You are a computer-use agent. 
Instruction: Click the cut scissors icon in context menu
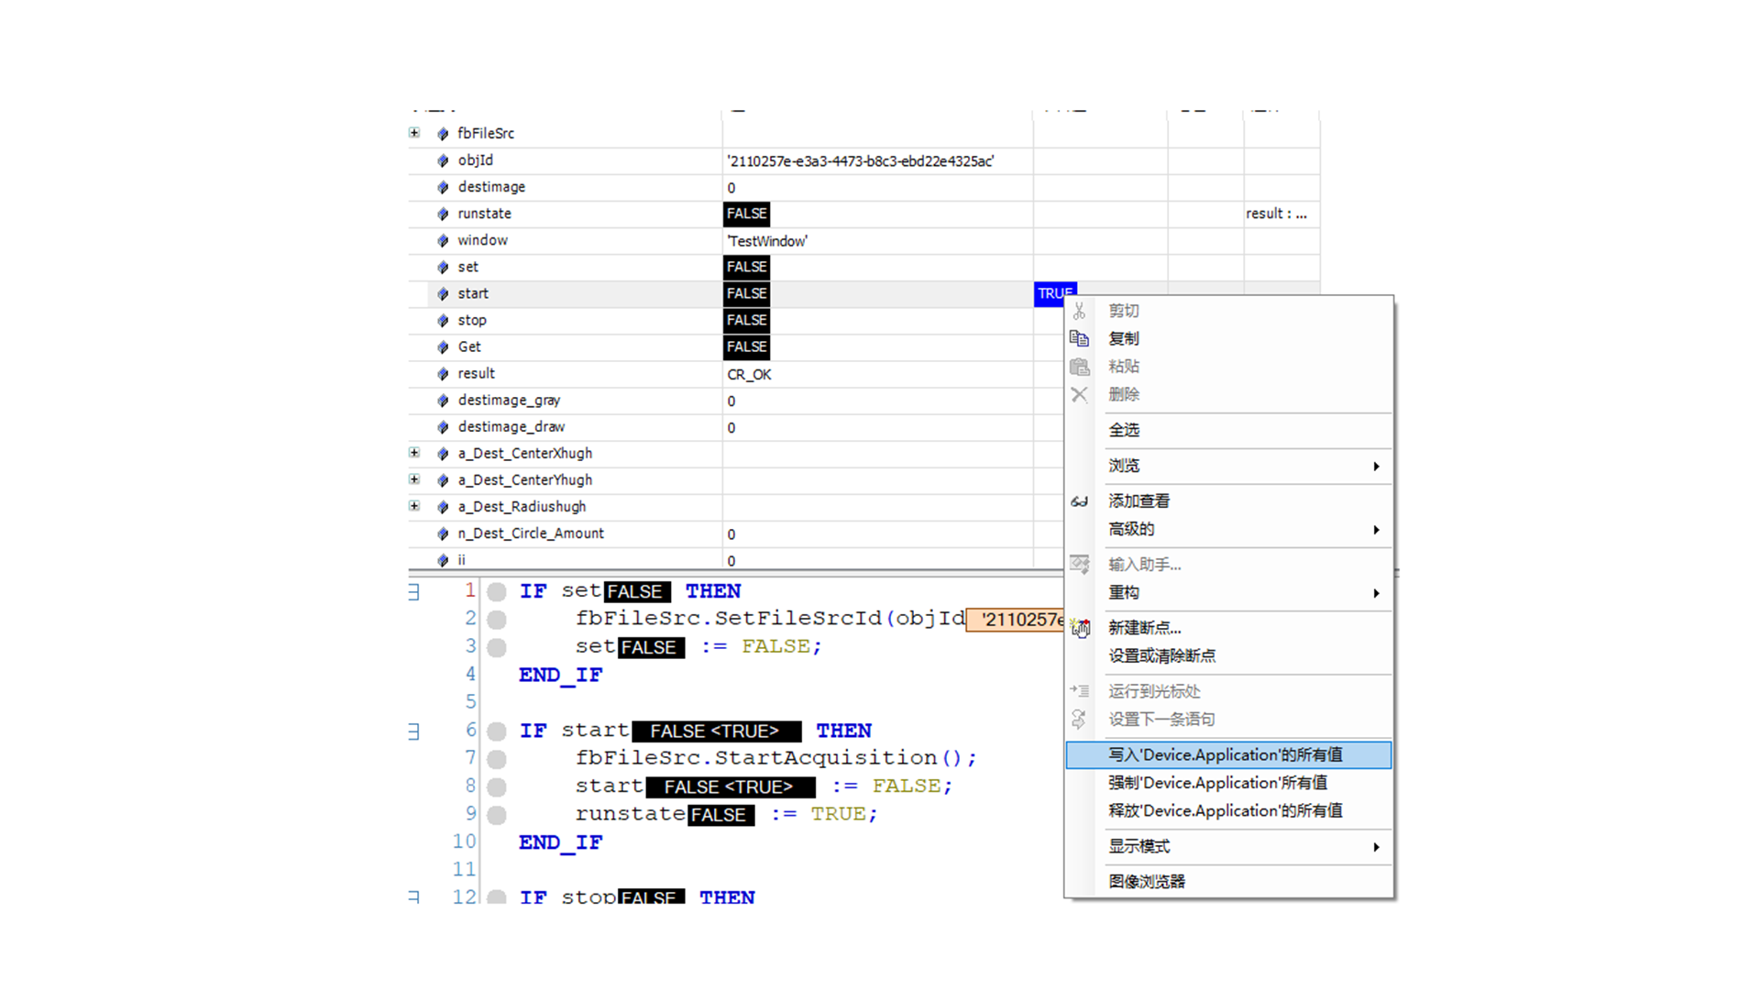point(1079,311)
